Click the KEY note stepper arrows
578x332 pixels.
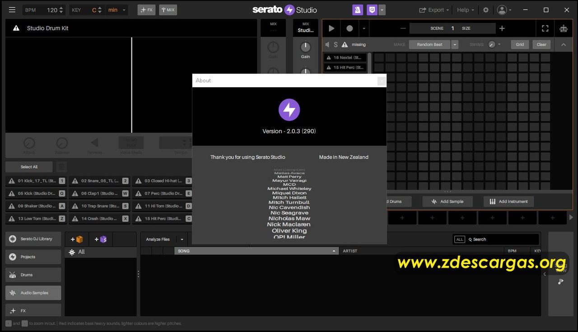(x=100, y=10)
